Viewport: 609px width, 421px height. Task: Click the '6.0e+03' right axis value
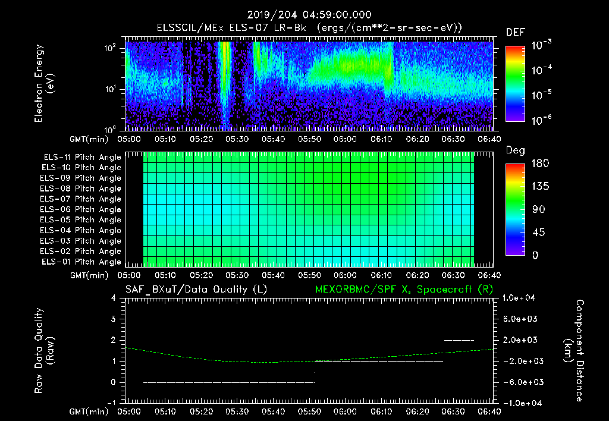(x=520, y=319)
